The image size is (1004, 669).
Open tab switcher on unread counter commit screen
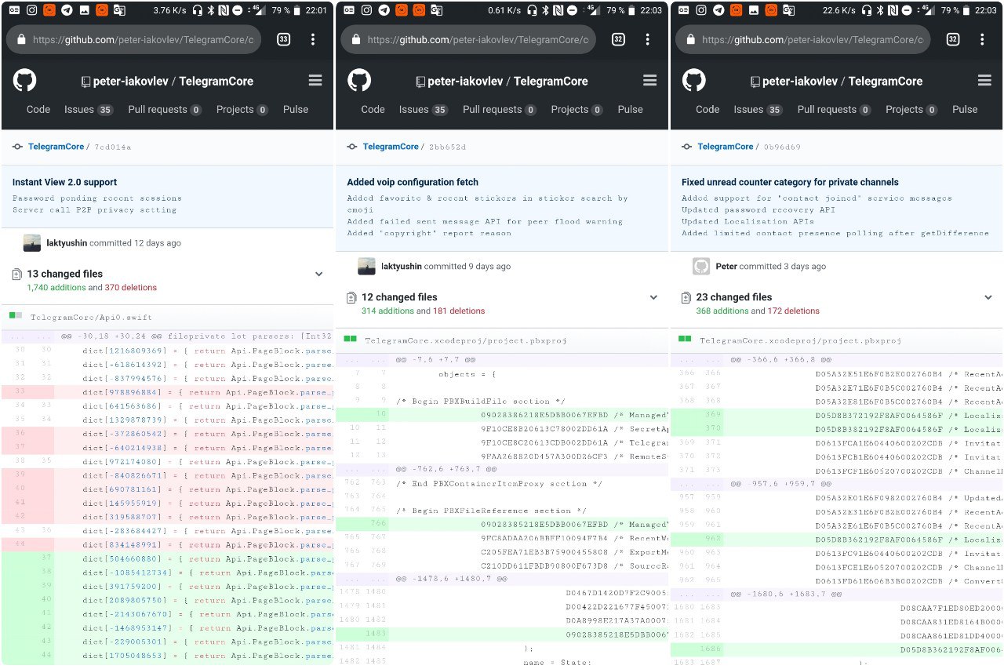click(953, 39)
